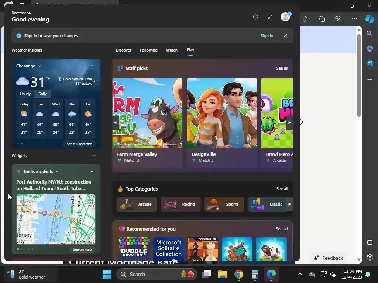Open the profile avatar settings

click(285, 17)
